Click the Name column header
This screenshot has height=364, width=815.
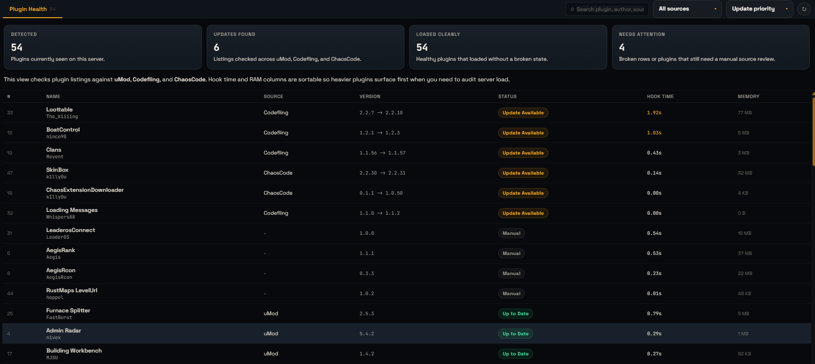click(53, 97)
